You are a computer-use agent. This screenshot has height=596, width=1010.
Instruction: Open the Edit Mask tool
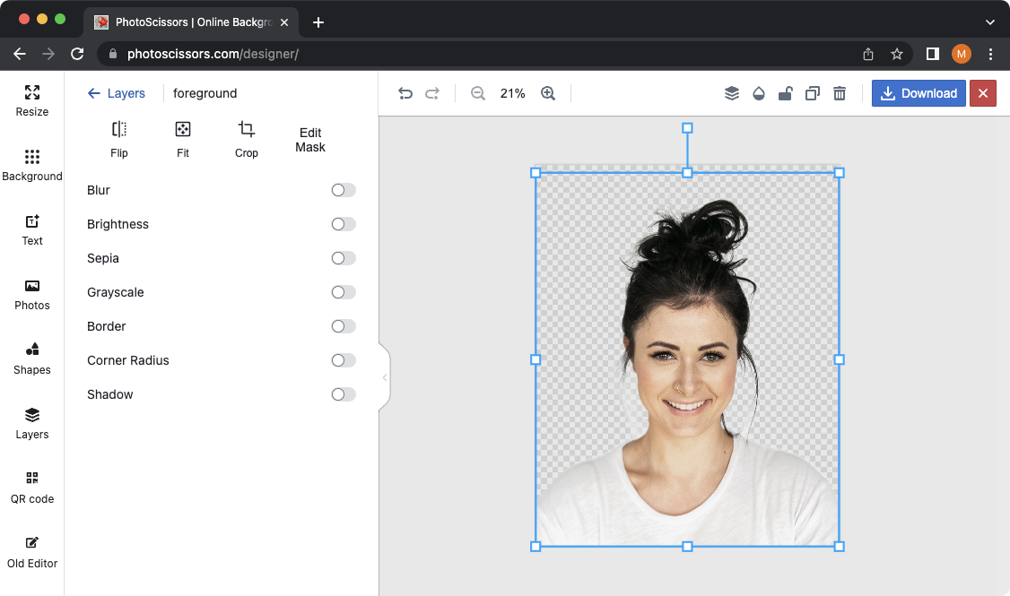pos(309,139)
